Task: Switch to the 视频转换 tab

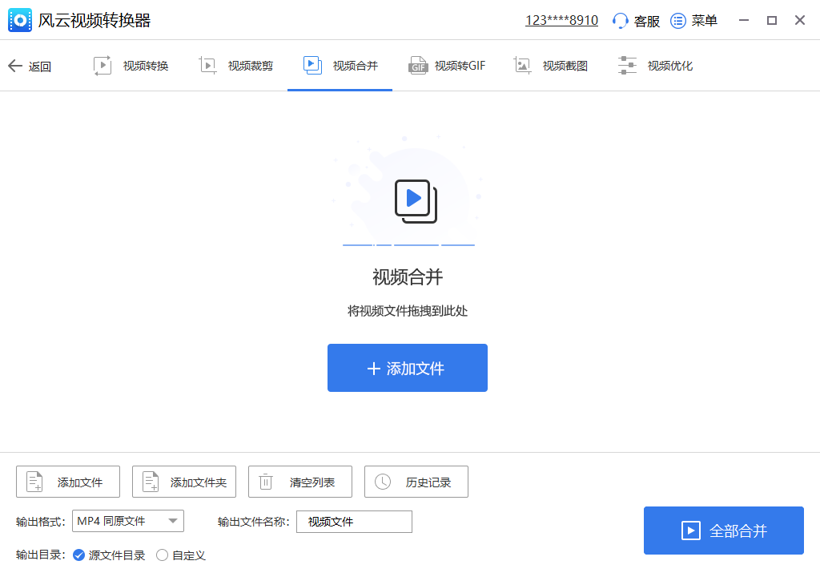Action: click(131, 66)
